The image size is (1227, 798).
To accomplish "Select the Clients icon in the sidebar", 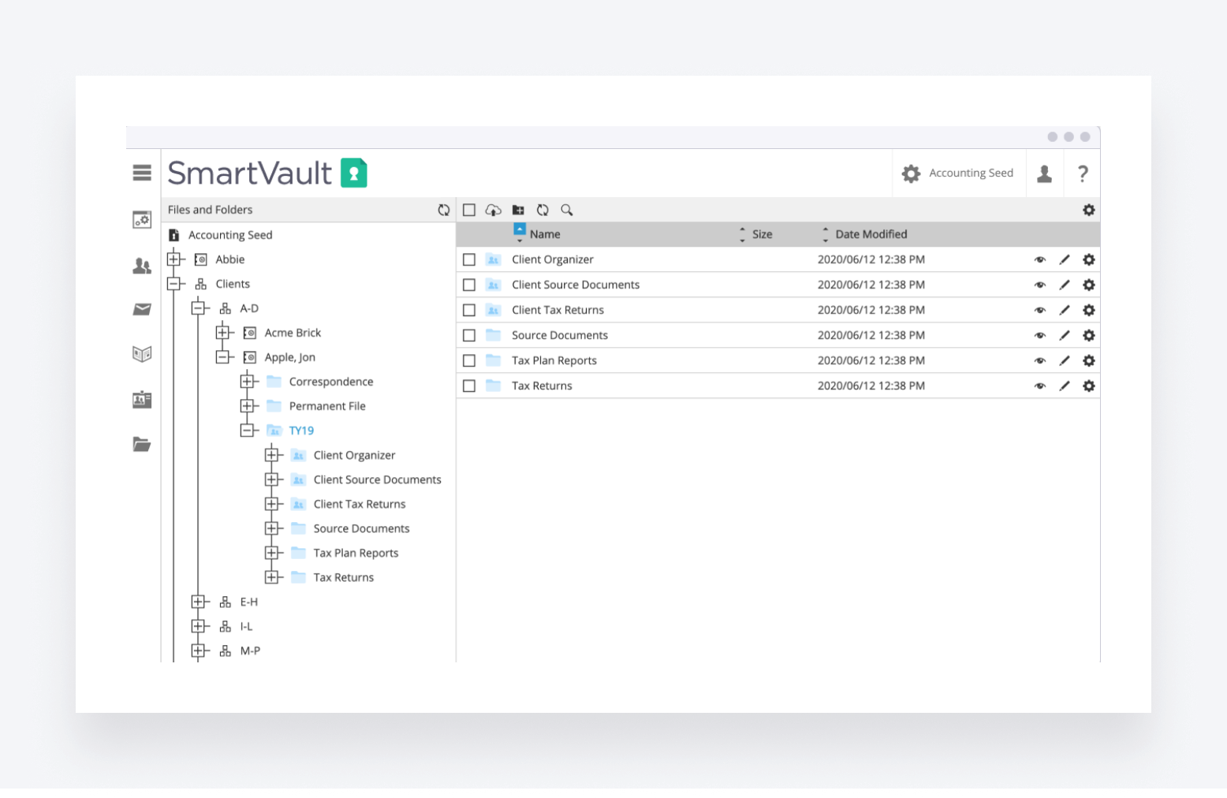I will pos(142,266).
